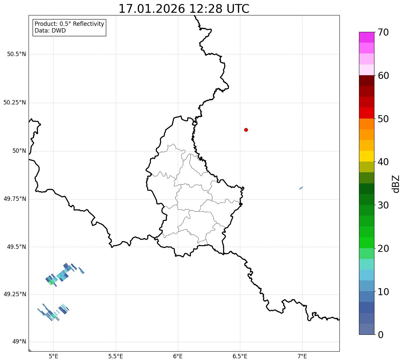Click the 50.5°N latitude label

coord(16,54)
